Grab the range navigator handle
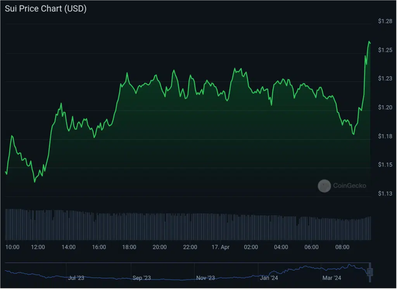 370,272
